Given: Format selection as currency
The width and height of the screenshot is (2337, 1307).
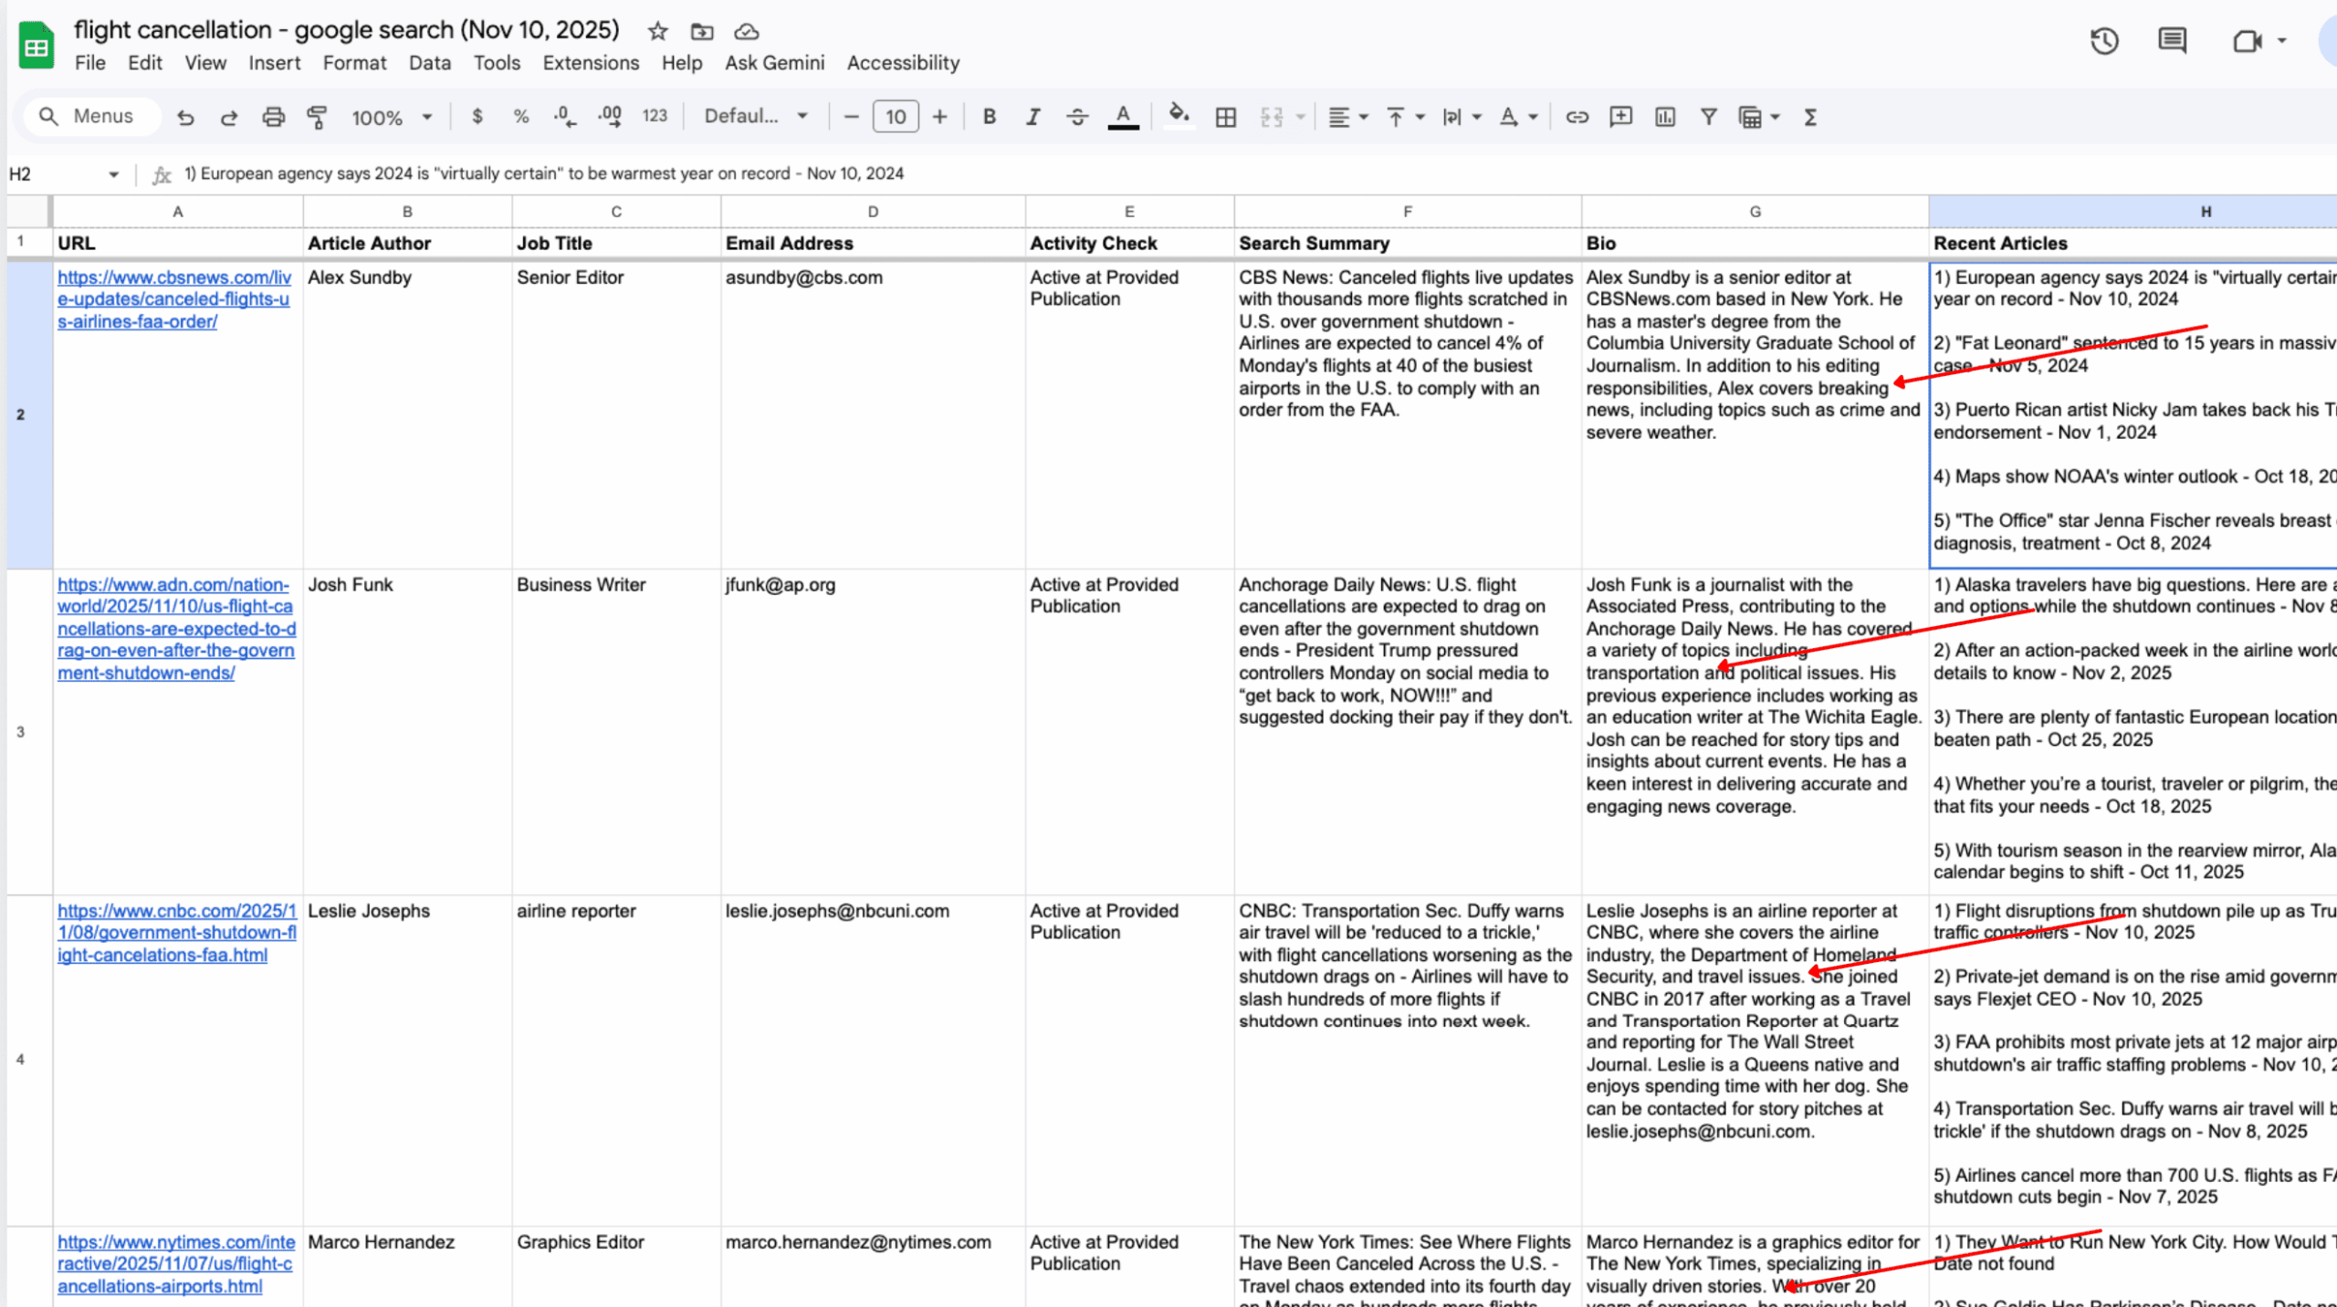Looking at the screenshot, I should [x=477, y=117].
